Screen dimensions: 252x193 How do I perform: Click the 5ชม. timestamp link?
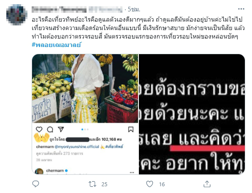[134, 9]
